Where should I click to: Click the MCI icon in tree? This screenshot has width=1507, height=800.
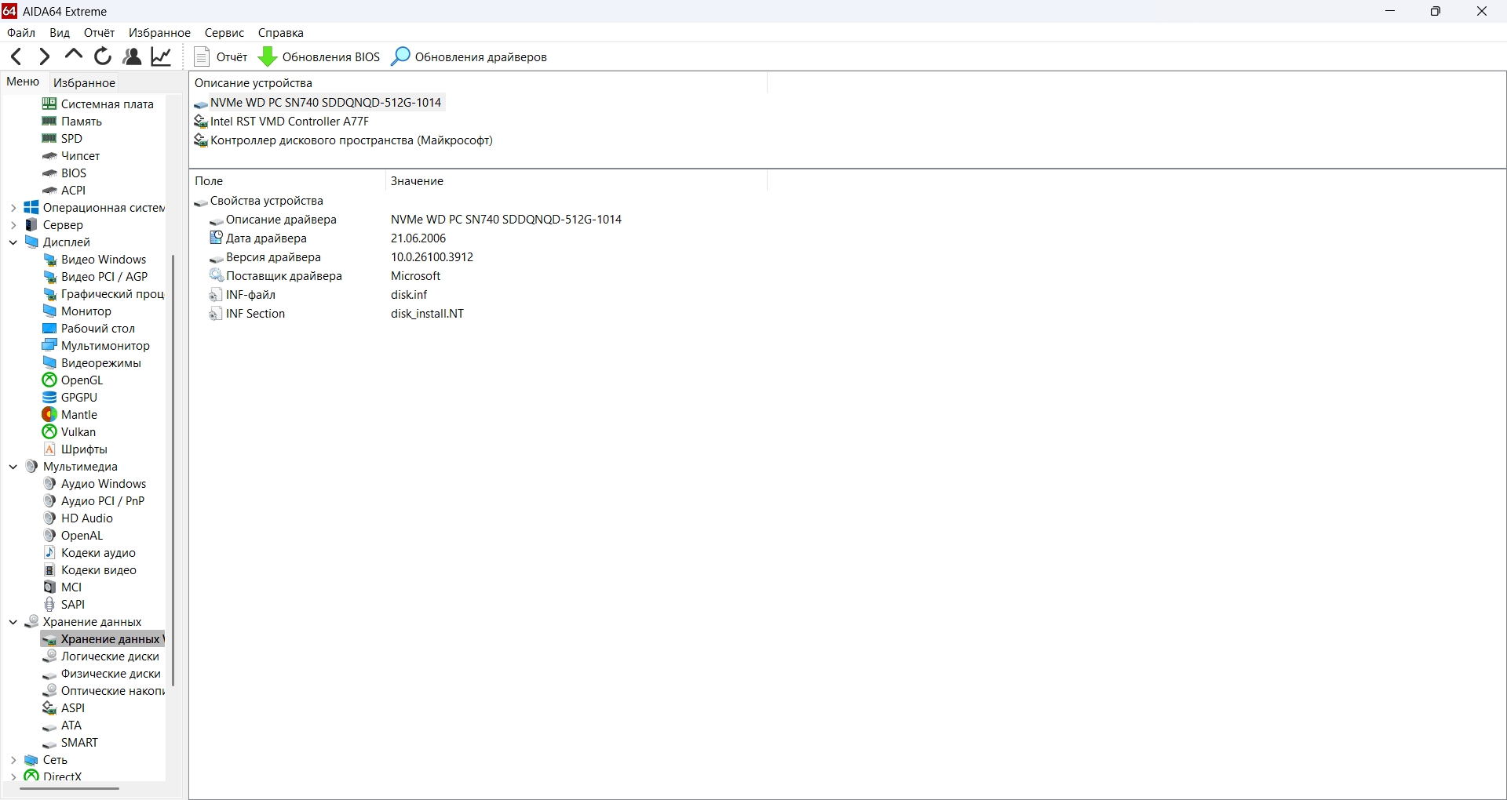click(49, 587)
